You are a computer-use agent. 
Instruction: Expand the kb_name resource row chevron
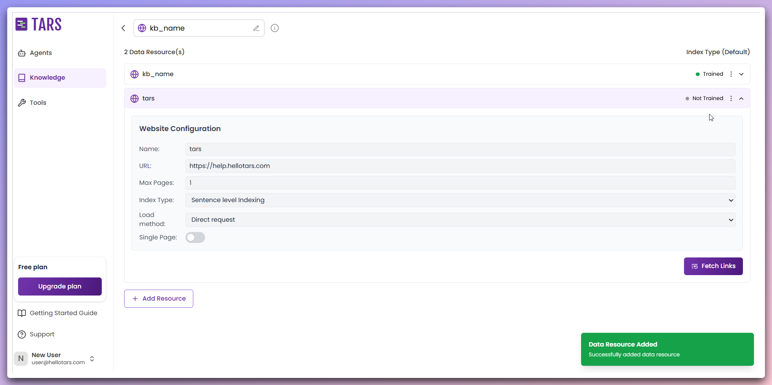[741, 74]
